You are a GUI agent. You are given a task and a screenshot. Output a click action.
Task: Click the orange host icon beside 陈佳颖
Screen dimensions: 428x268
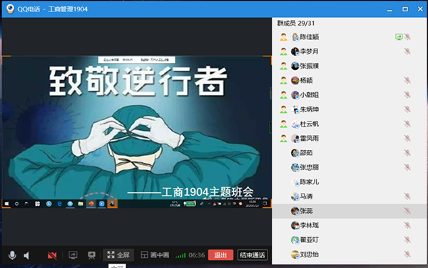click(x=284, y=37)
